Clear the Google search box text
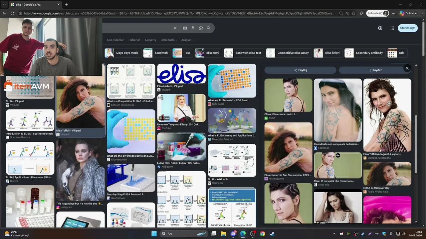 (x=175, y=28)
